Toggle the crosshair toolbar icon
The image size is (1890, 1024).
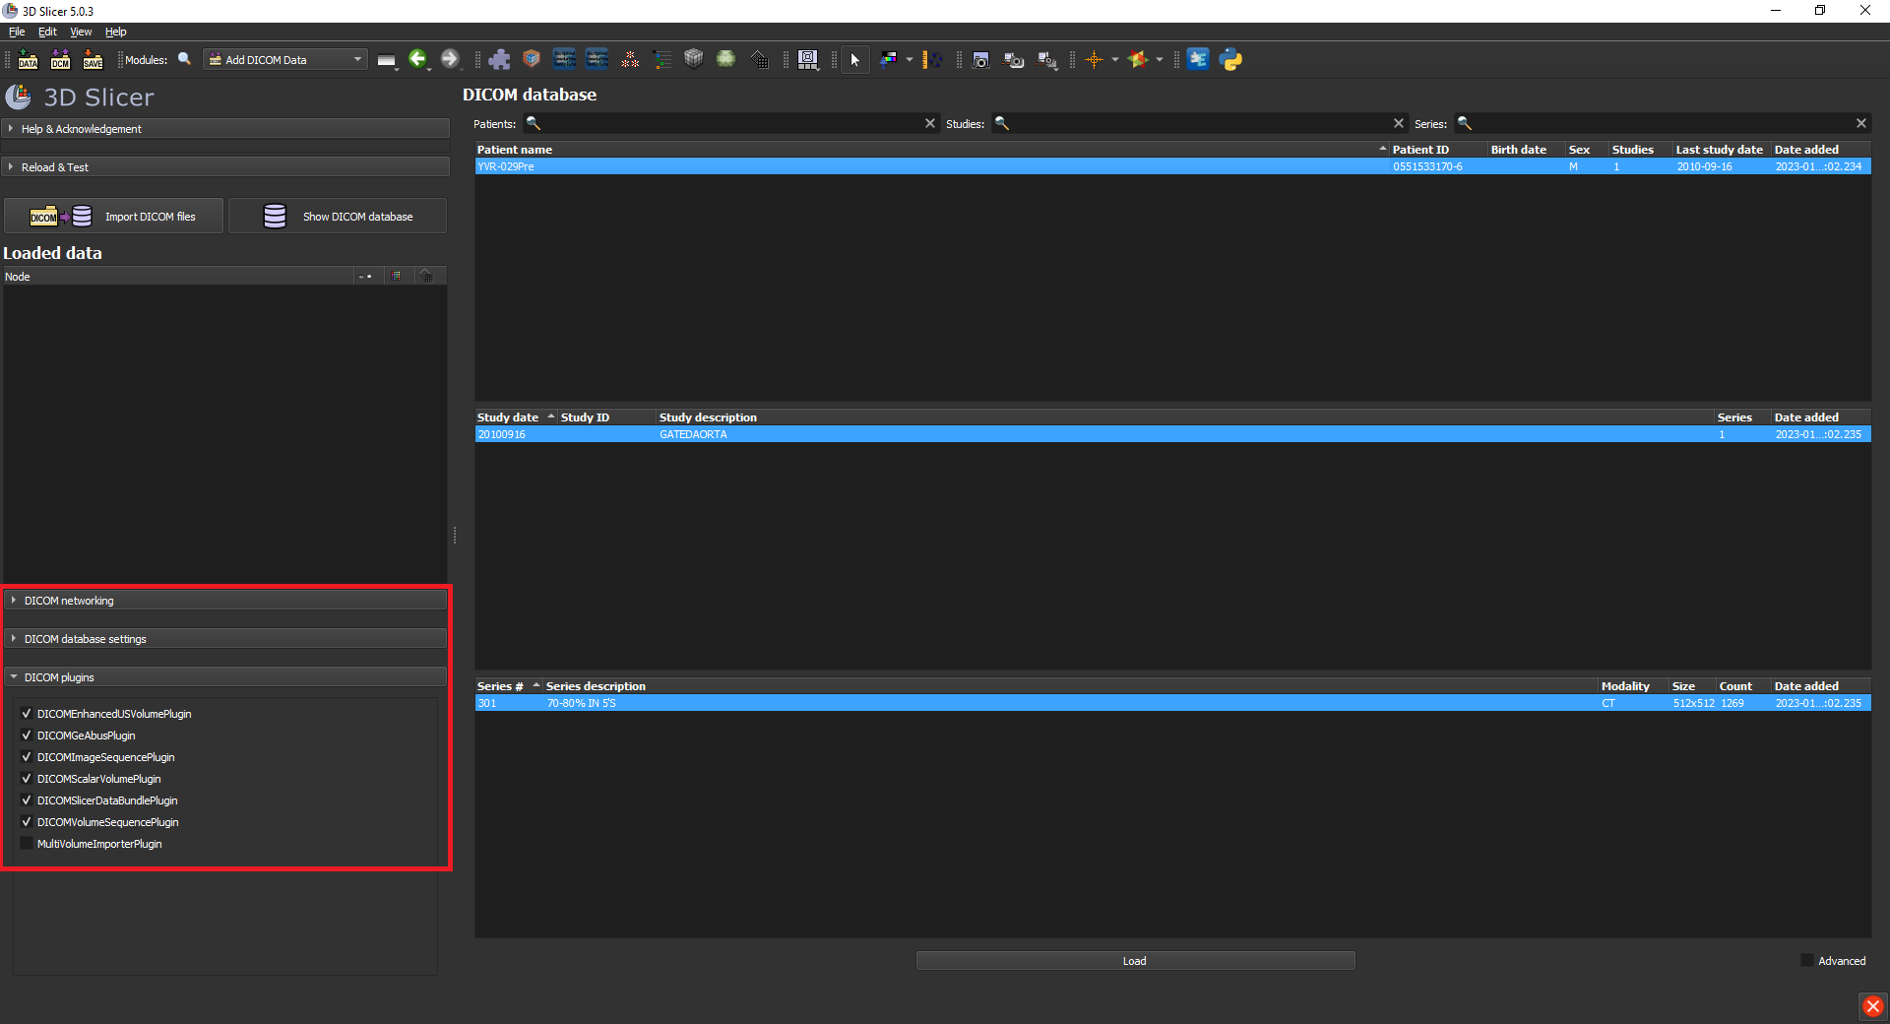[1094, 59]
